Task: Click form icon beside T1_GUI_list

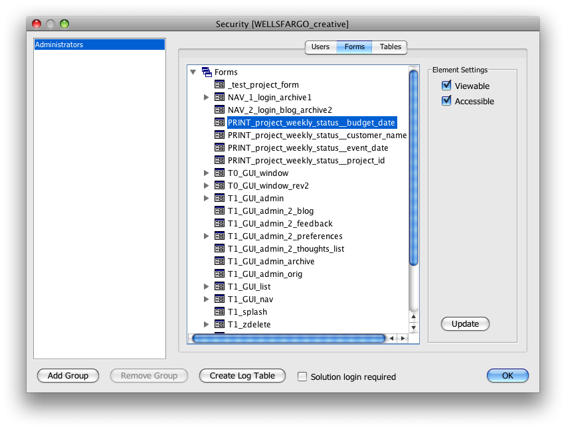Action: coord(219,286)
